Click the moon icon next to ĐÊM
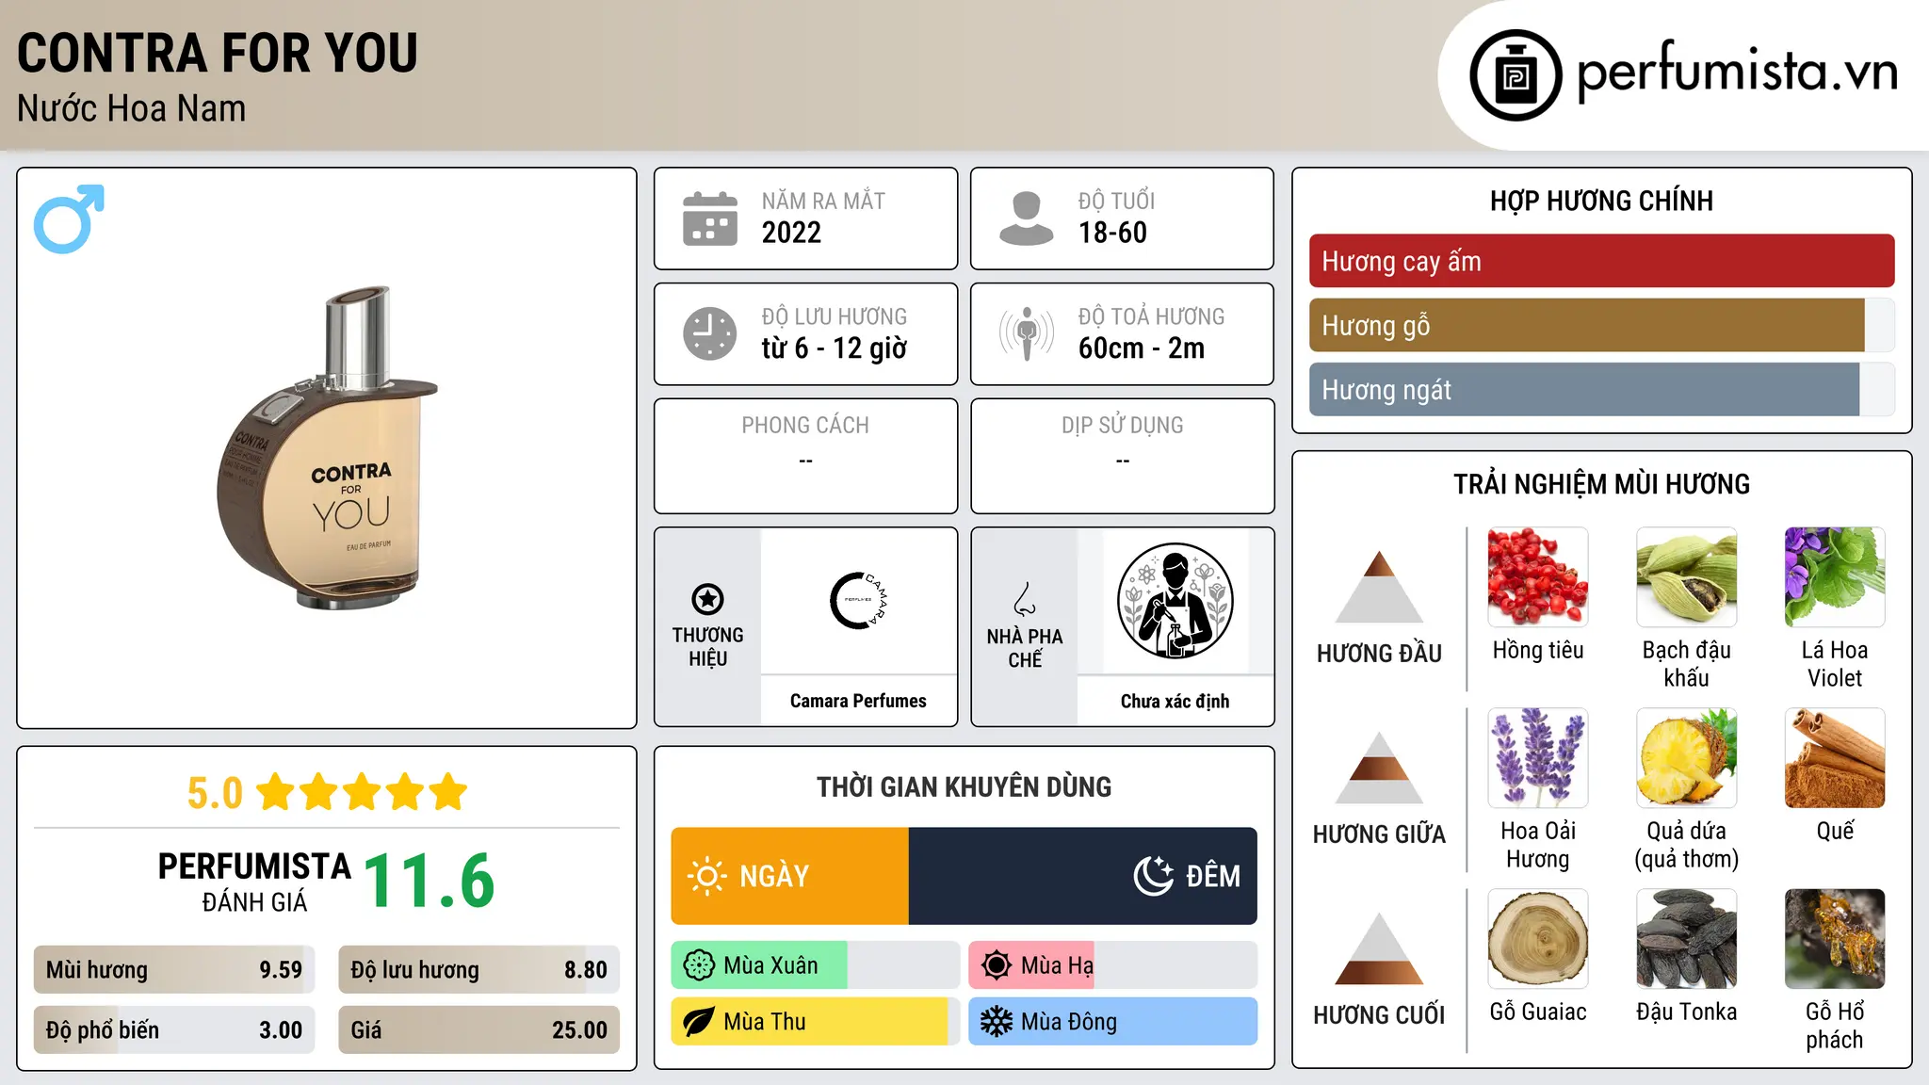Viewport: 1929px width, 1085px height. tap(1154, 876)
